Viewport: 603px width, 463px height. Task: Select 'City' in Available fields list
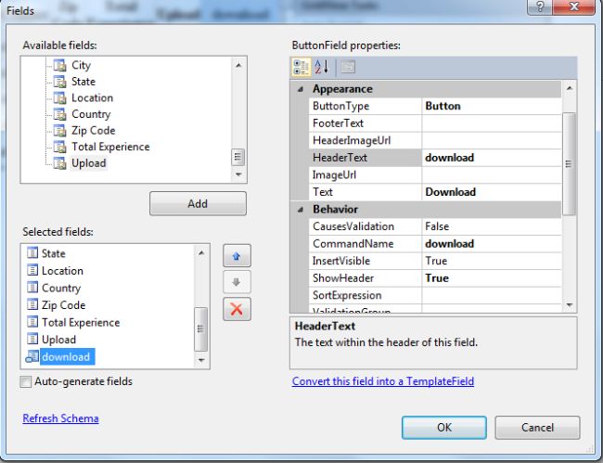tap(81, 65)
